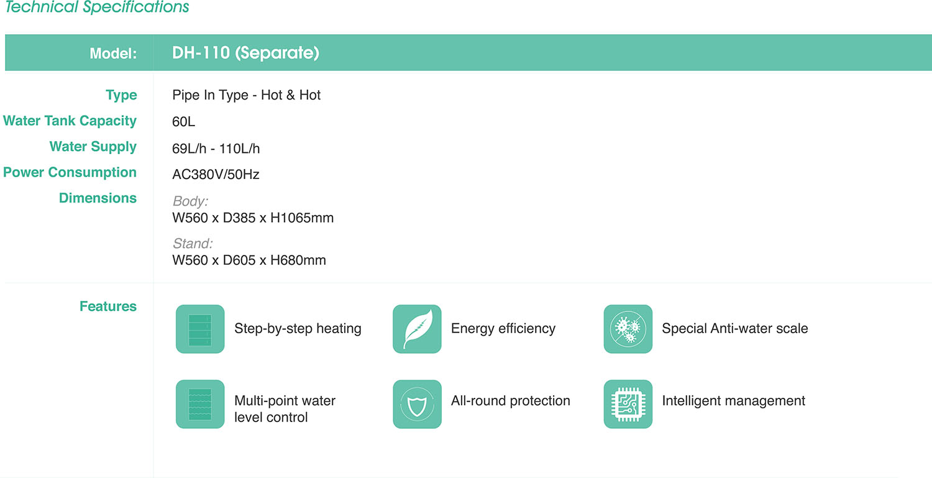932x478 pixels.
Task: Select the Intelligent management chip icon
Action: (628, 404)
